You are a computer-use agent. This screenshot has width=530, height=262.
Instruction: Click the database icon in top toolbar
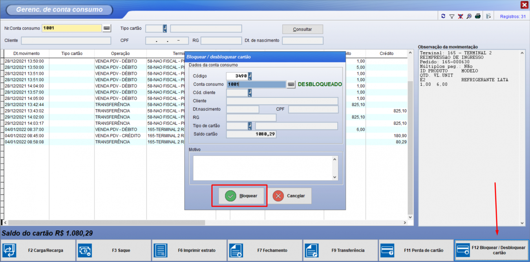[488, 16]
